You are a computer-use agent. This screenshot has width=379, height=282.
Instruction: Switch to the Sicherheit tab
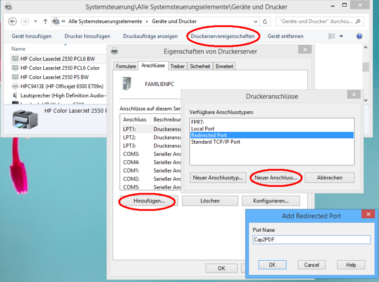pos(200,67)
